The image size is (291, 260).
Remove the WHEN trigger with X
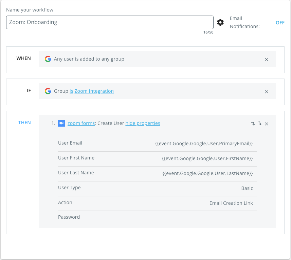pyautogui.click(x=266, y=60)
